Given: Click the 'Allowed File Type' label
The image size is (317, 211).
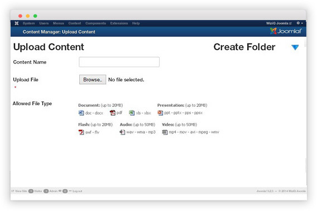Looking at the screenshot, I should point(32,104).
